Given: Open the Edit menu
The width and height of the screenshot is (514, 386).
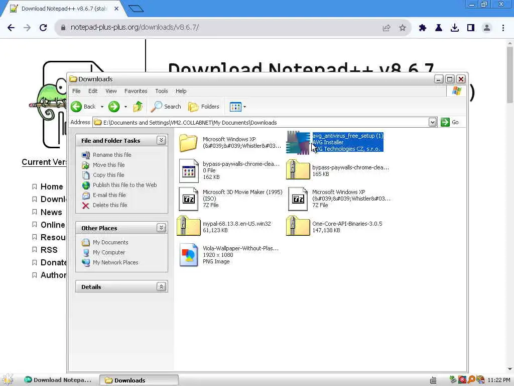Looking at the screenshot, I should click(93, 91).
